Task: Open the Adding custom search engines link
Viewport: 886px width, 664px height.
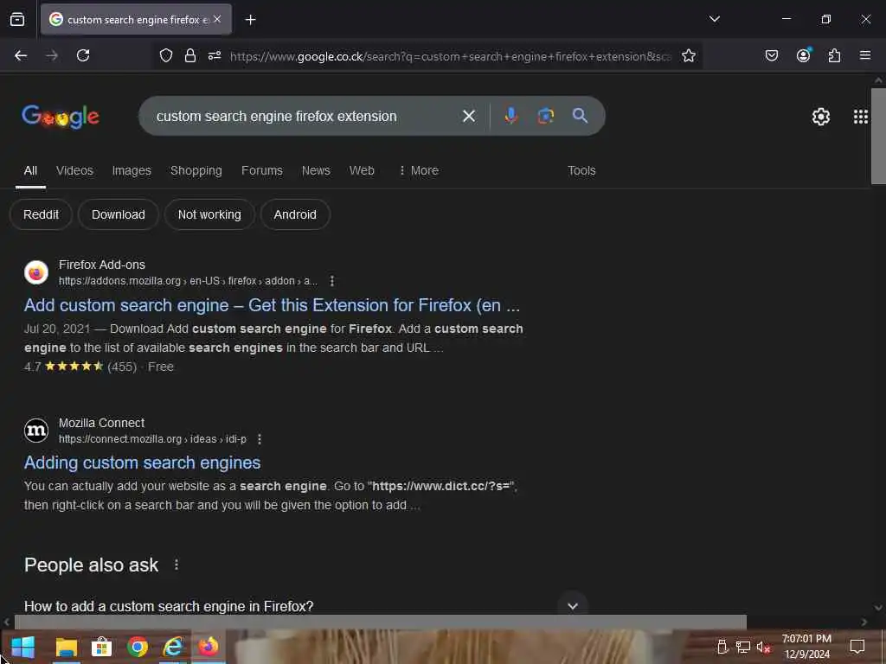Action: click(143, 463)
